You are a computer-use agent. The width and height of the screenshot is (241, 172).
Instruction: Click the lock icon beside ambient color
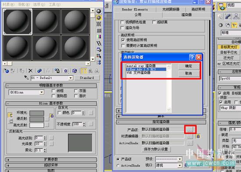(x=52, y=116)
